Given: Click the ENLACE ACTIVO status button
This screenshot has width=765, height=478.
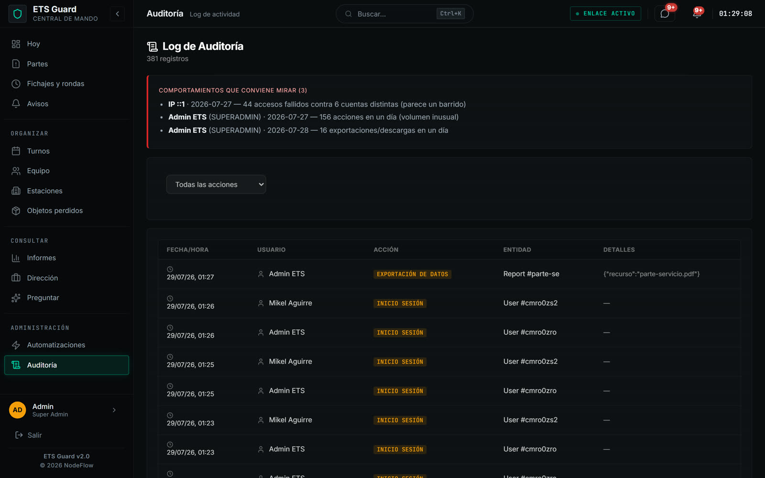Looking at the screenshot, I should point(605,13).
